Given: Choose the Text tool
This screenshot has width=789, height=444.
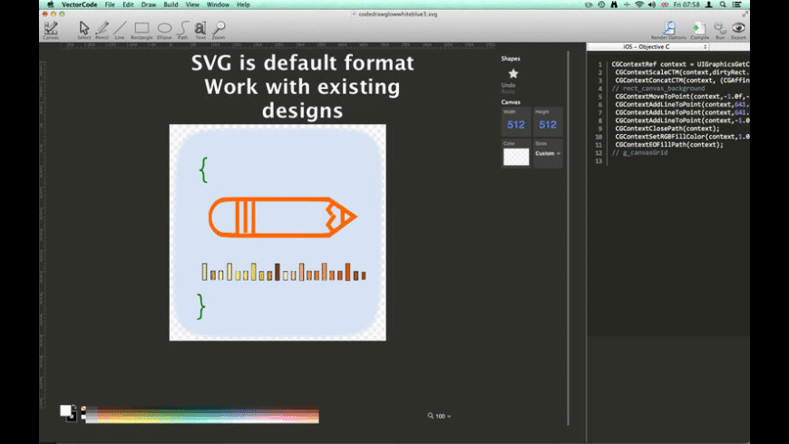Looking at the screenshot, I should click(x=200, y=30).
